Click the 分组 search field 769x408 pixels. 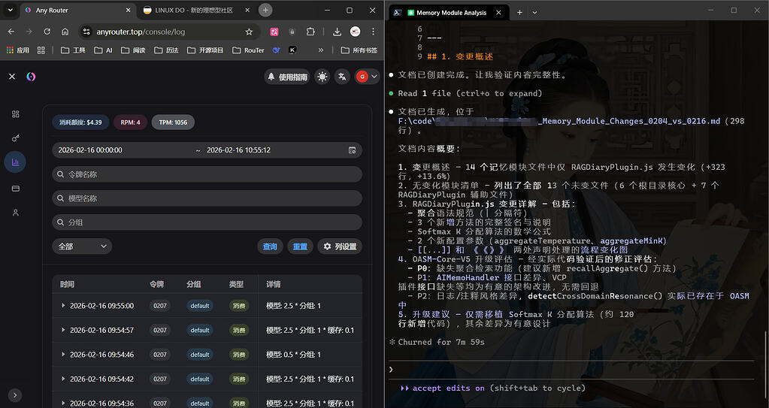pyautogui.click(x=207, y=222)
